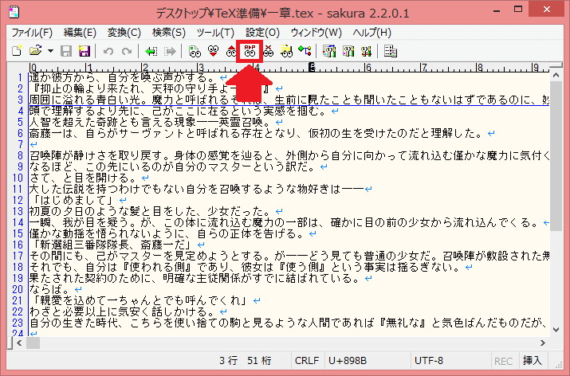Redo the last undone edit

pyautogui.click(x=127, y=51)
